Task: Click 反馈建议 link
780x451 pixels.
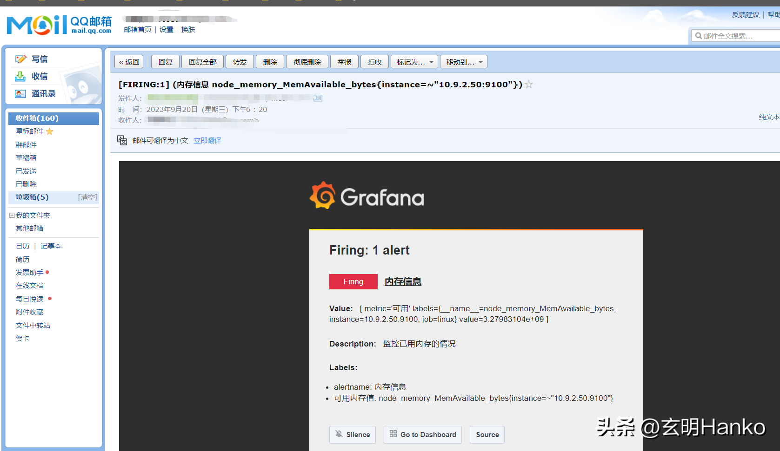Action: tap(746, 15)
